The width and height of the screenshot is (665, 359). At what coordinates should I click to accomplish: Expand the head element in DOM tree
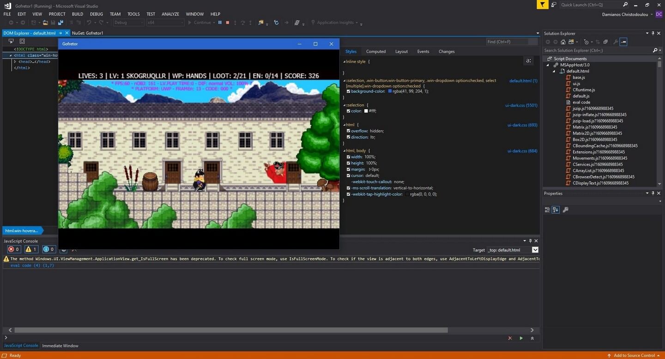15,62
